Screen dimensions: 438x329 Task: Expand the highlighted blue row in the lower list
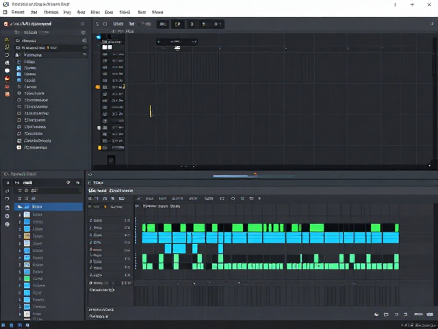point(49,207)
